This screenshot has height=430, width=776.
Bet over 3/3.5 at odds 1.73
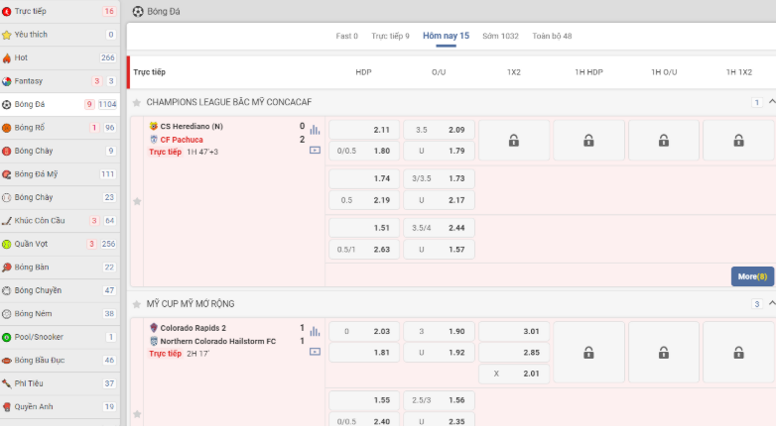click(x=439, y=179)
